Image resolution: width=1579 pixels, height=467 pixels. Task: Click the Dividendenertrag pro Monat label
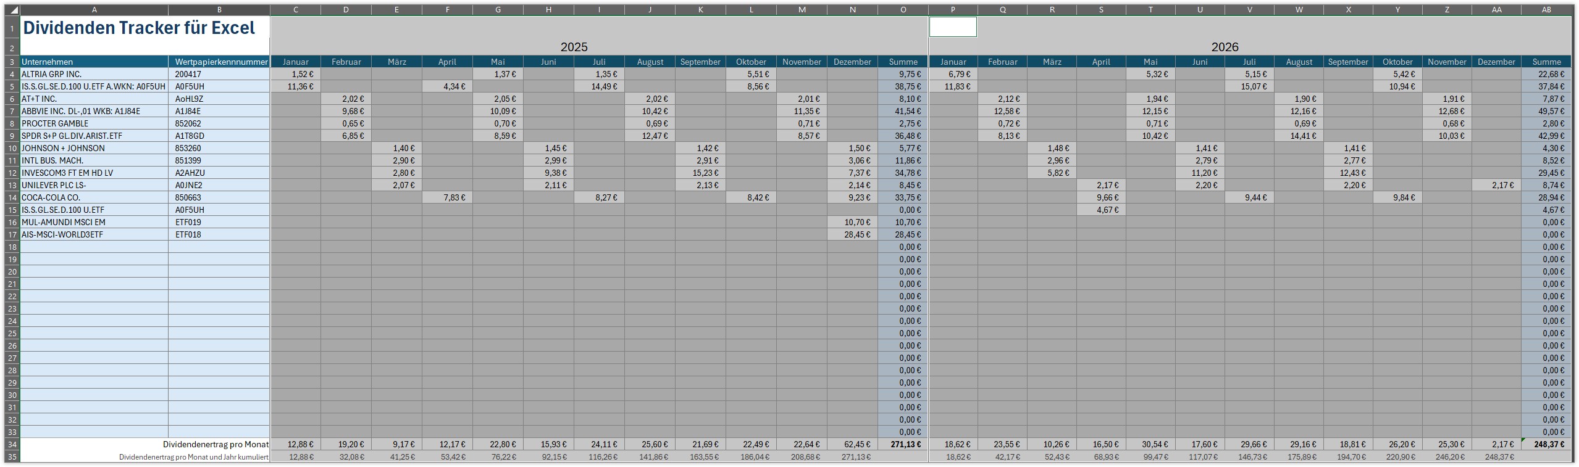(x=216, y=444)
